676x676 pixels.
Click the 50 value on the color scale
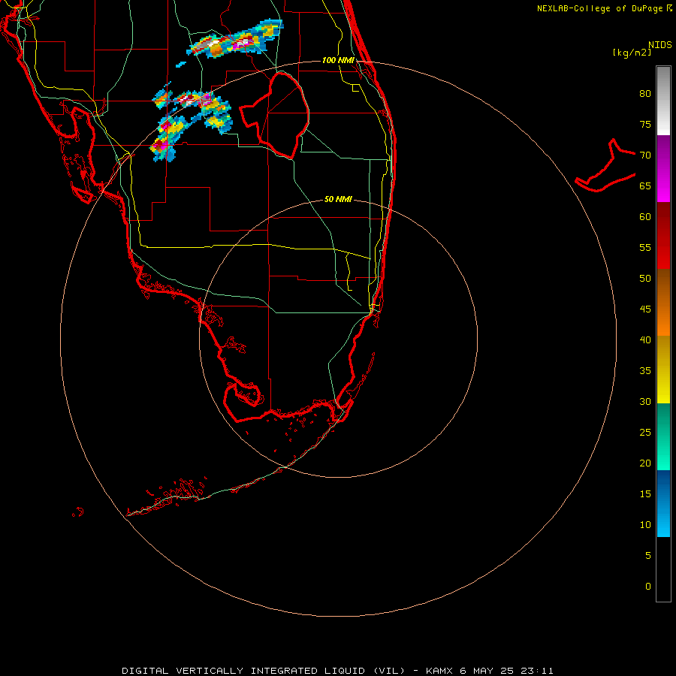click(x=645, y=279)
